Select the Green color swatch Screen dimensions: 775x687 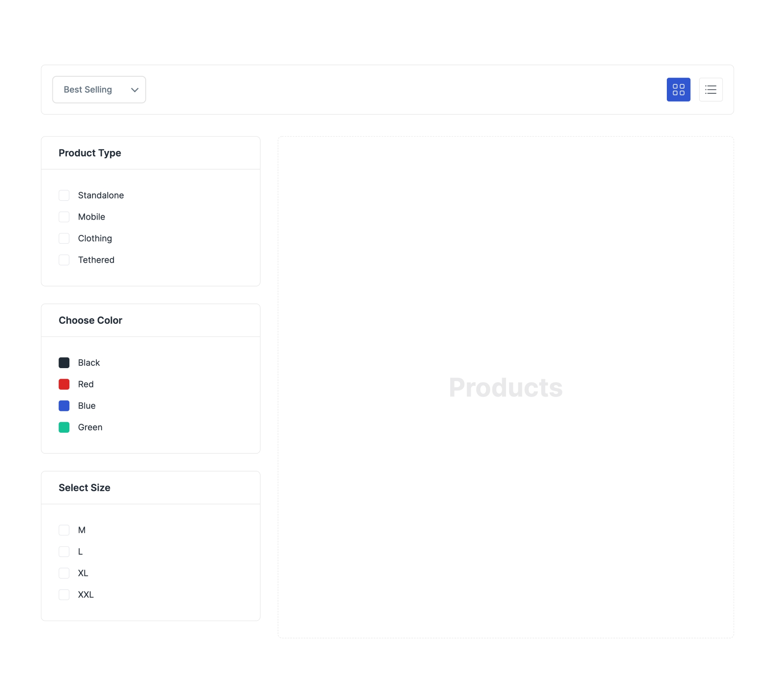pyautogui.click(x=64, y=427)
